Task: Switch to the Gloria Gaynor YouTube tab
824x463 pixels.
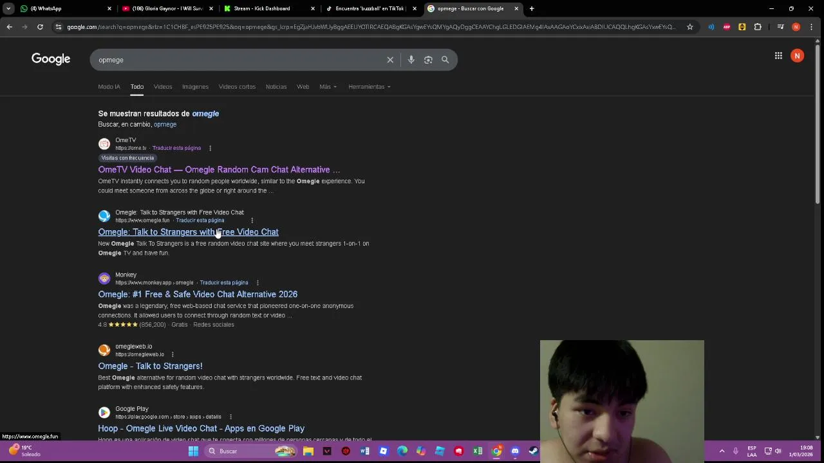Action: 166,8
